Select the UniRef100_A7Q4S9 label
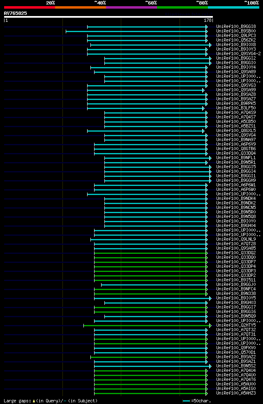The image size is (263, 404). pos(236,113)
